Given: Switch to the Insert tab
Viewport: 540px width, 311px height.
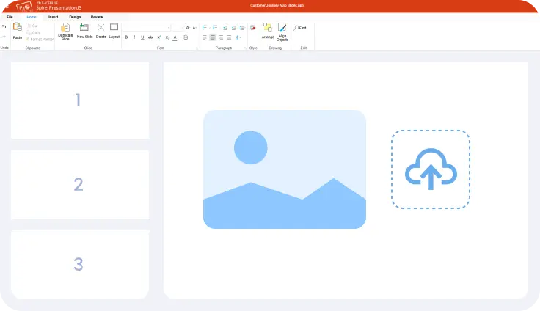Looking at the screenshot, I should (54, 16).
